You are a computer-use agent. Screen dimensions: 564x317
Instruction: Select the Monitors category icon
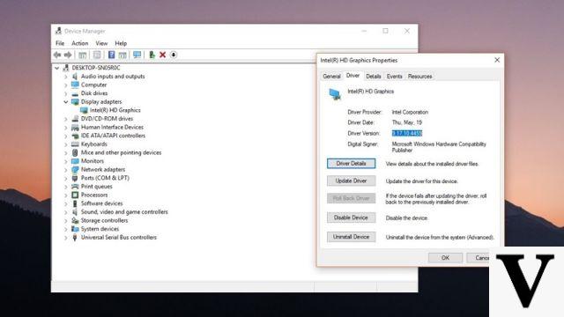click(75, 161)
